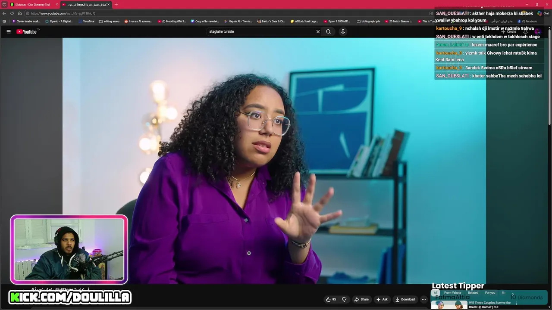Focus the youtube.com address bar
This screenshot has height=310, width=552.
229,13
